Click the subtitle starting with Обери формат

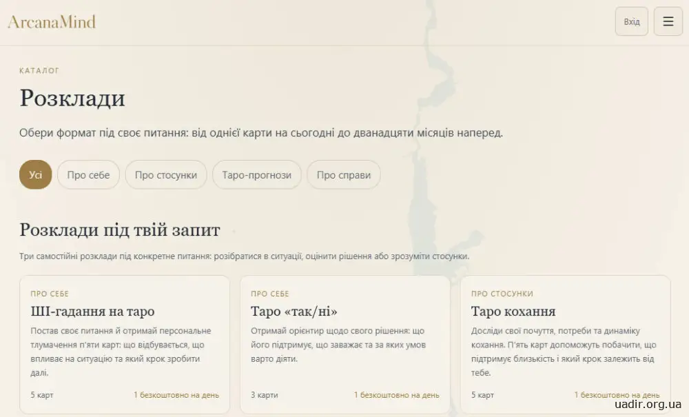coord(261,132)
